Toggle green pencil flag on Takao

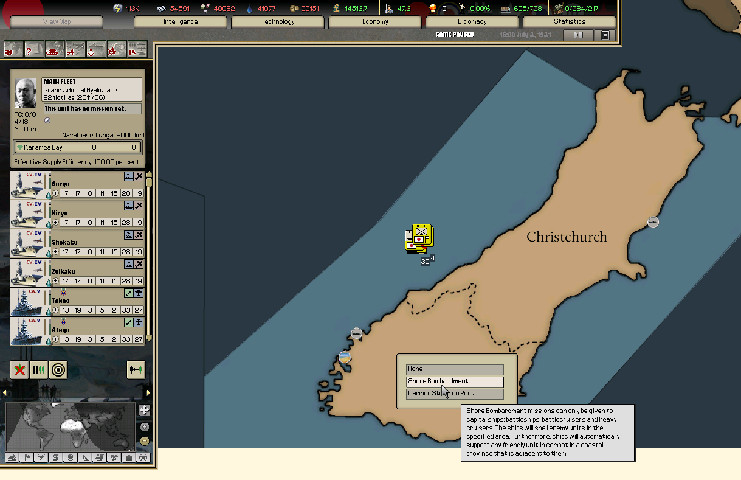click(129, 293)
